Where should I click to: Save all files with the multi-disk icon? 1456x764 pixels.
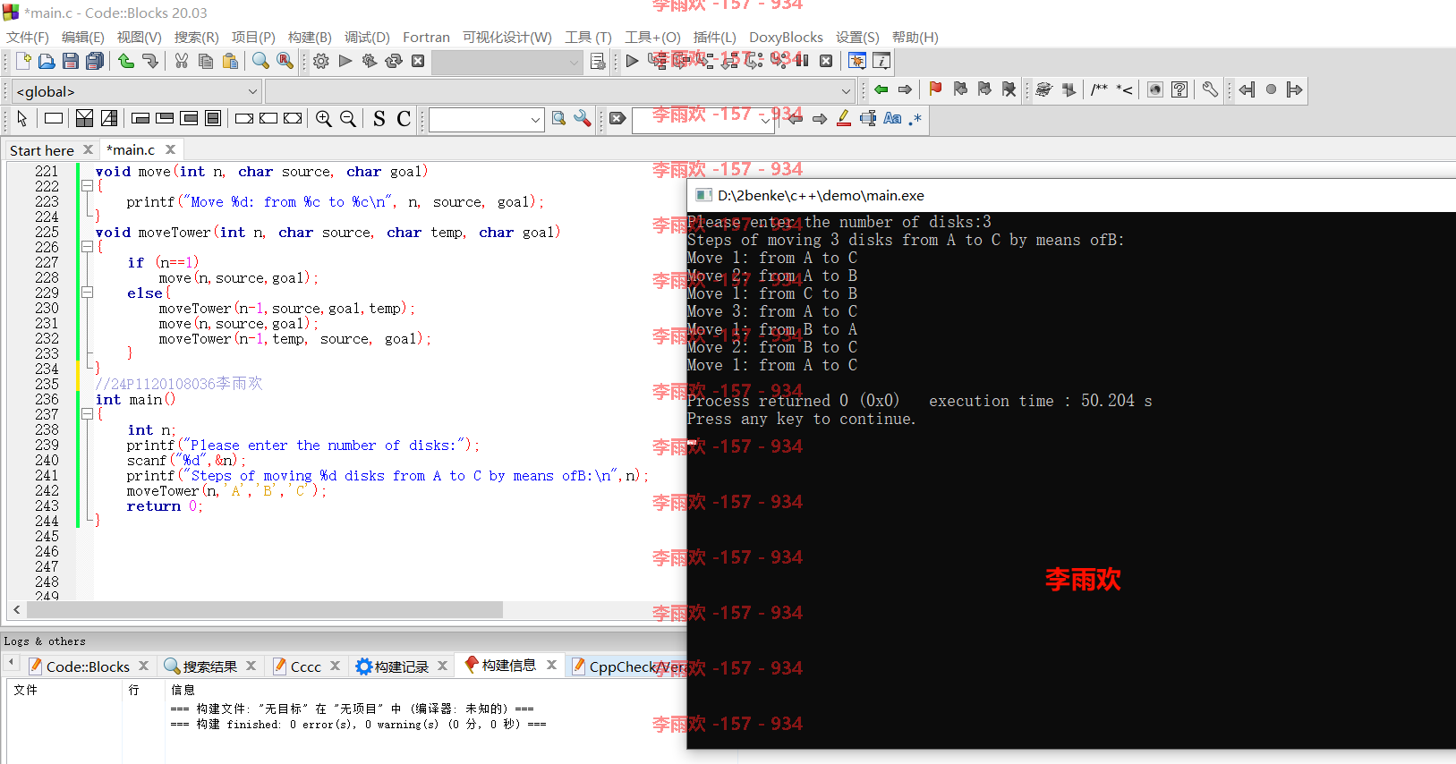coord(95,61)
